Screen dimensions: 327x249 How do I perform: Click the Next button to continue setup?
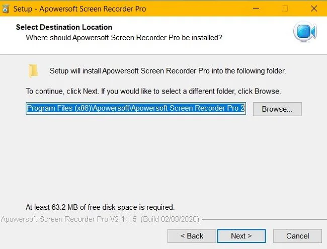coord(241,236)
